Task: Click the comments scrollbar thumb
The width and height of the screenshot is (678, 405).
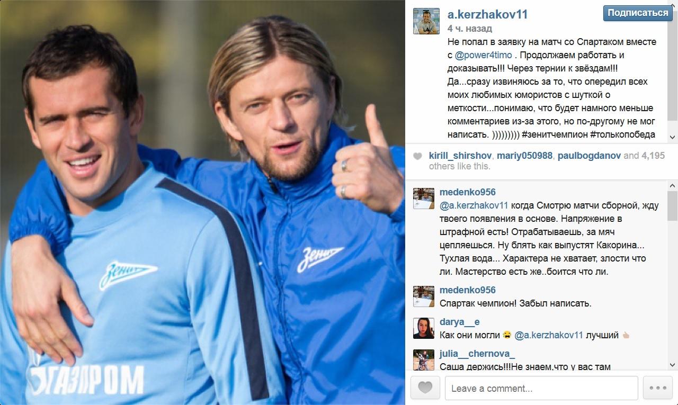Action: tap(673, 205)
